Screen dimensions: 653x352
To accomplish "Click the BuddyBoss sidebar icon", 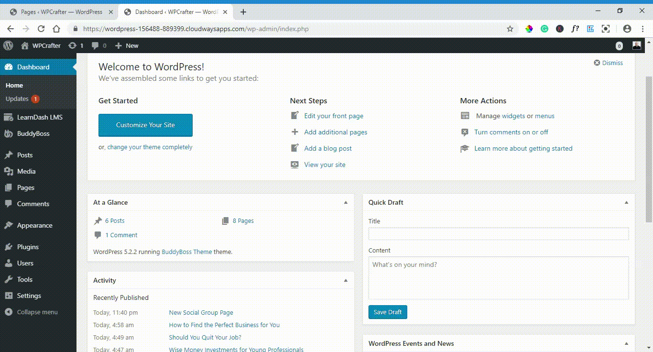I will (x=9, y=133).
